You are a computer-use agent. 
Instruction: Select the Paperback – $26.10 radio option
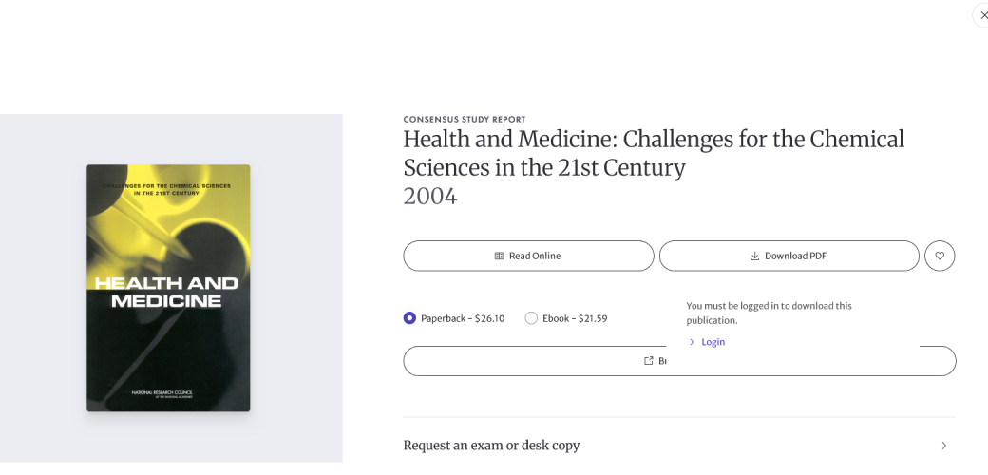(x=410, y=318)
